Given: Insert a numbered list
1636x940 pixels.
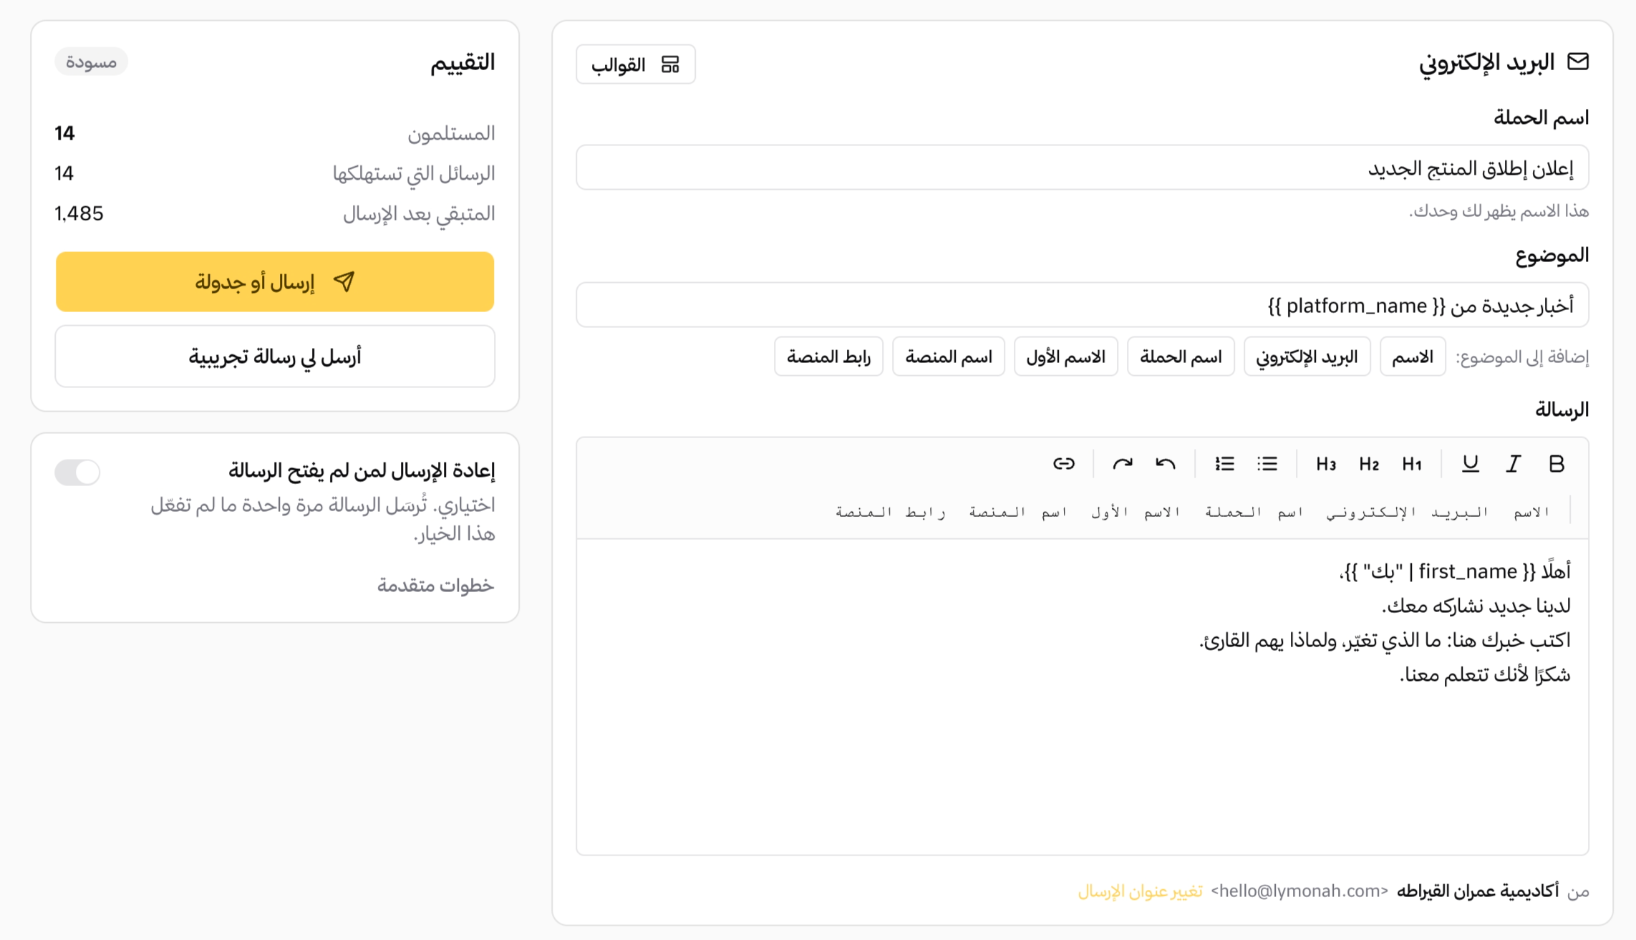Looking at the screenshot, I should pyautogui.click(x=1224, y=464).
